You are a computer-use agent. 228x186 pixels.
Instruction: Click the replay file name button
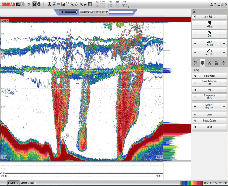tap(93, 12)
